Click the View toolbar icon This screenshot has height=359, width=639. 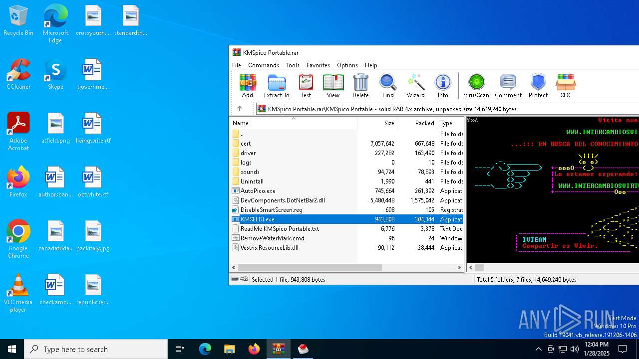click(x=333, y=86)
